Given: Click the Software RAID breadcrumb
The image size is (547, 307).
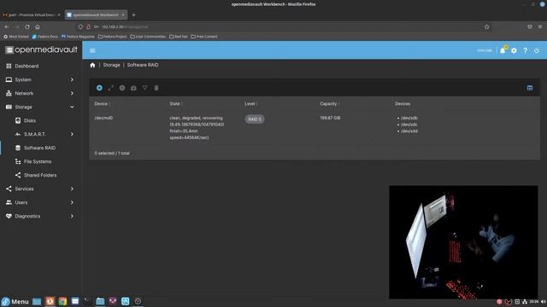Looking at the screenshot, I should point(143,65).
